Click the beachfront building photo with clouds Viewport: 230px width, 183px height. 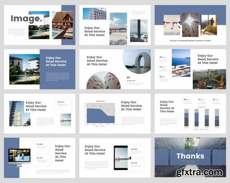118,29
